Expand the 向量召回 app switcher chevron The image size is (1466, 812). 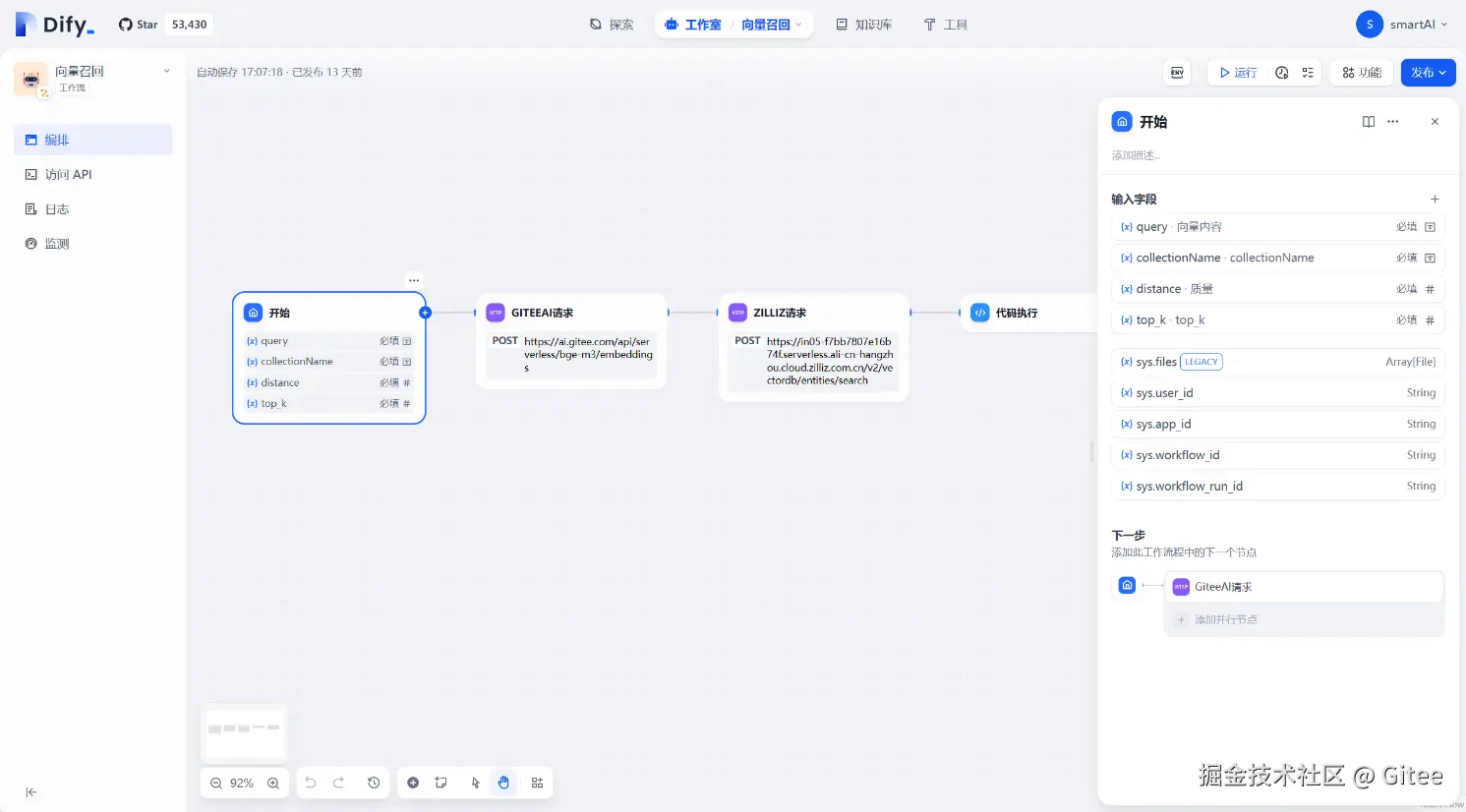pos(166,71)
